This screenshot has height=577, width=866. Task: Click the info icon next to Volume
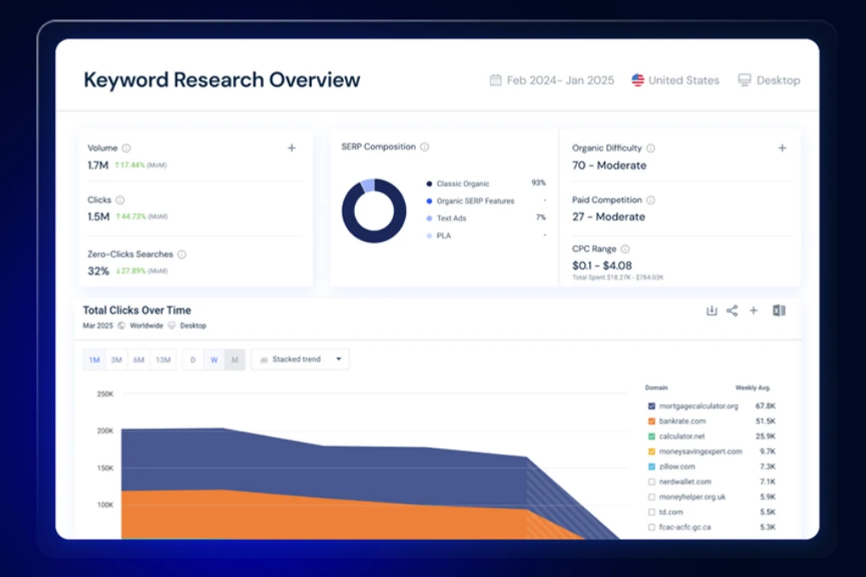tap(127, 148)
